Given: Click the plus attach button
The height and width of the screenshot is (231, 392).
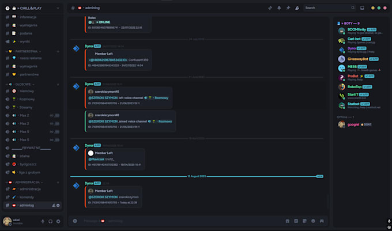Looking at the screenshot, I should pyautogui.click(x=75, y=221).
